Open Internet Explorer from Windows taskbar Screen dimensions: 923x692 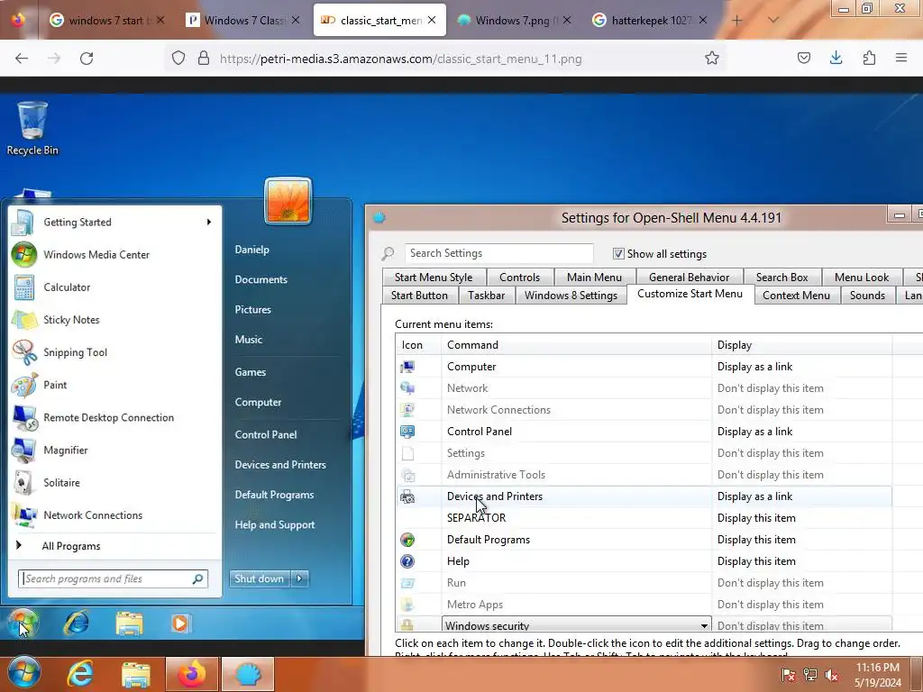coord(80,674)
